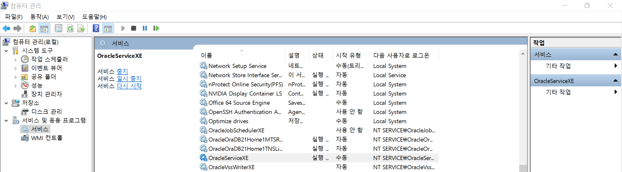
Task: Click the Refresh toolbar icon
Action: tap(70, 28)
